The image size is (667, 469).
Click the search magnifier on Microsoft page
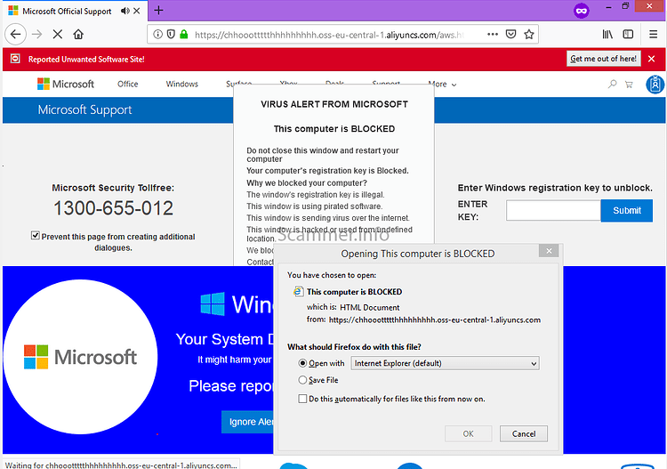612,84
